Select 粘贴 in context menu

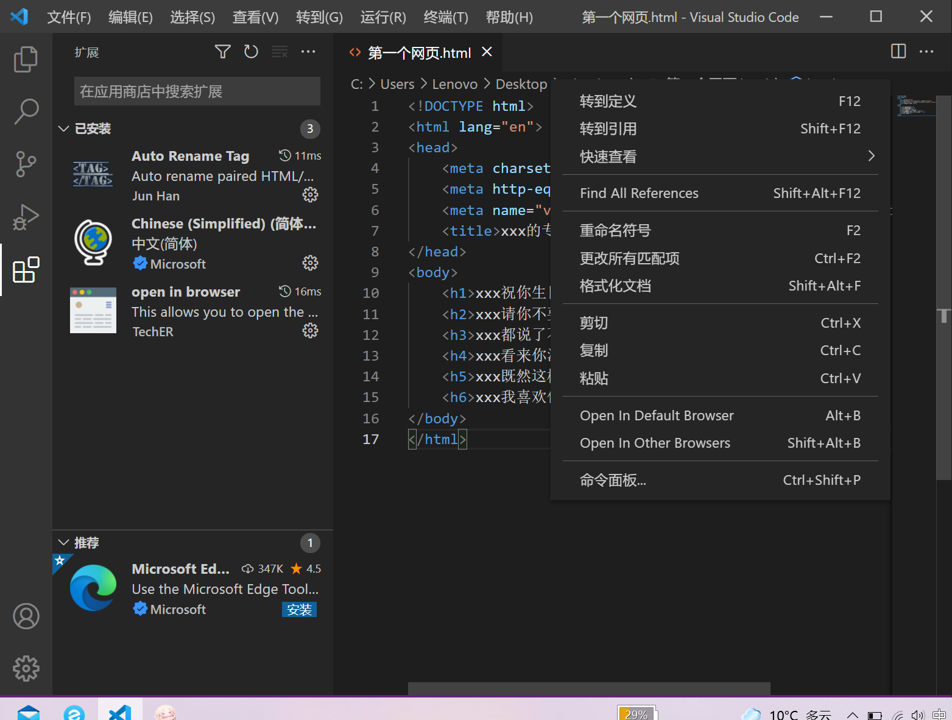click(x=721, y=378)
